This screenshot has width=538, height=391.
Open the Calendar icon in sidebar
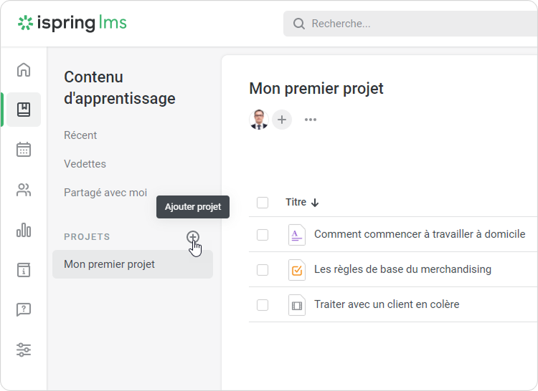tap(24, 150)
